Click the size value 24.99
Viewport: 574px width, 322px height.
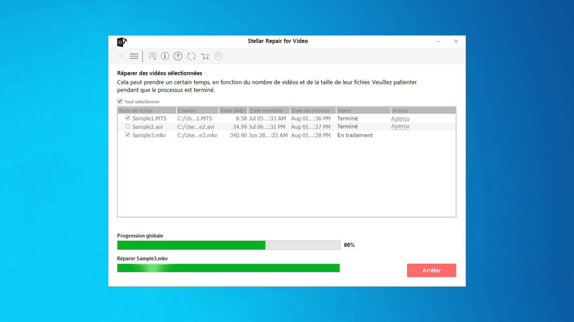tap(240, 127)
